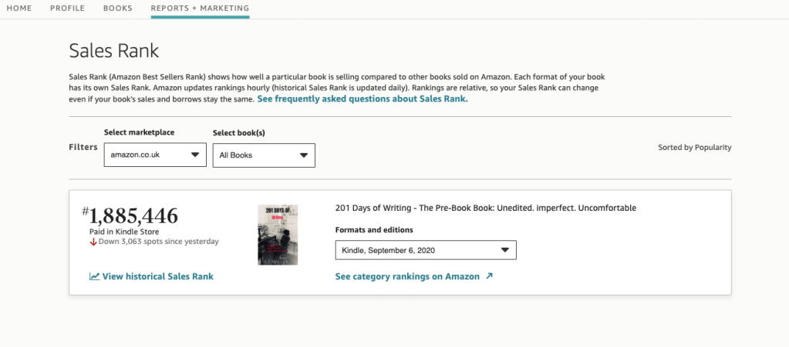Screen dimensions: 789x347
Task: Click the Sorted by Popularity label
Action: pos(694,147)
